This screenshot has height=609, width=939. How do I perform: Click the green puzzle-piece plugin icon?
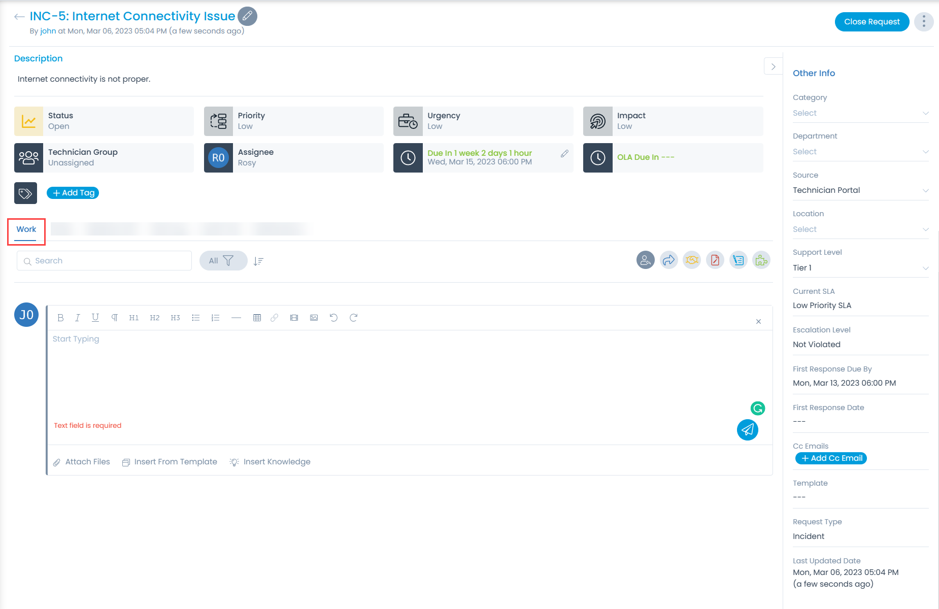[x=761, y=260]
